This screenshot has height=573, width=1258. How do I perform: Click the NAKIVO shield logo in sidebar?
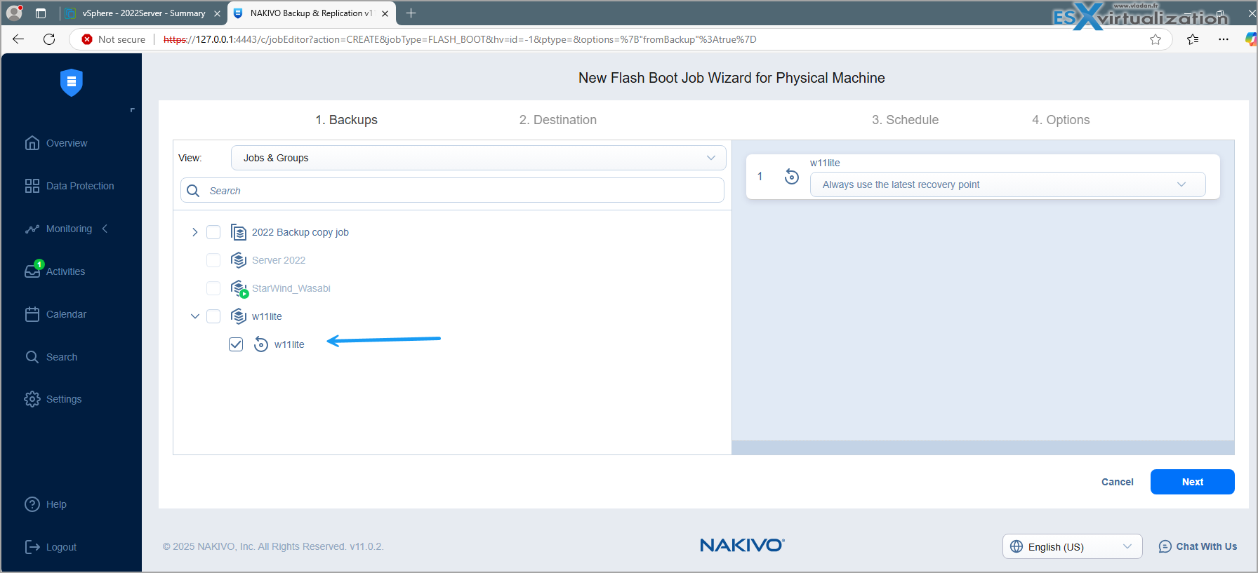point(71,82)
